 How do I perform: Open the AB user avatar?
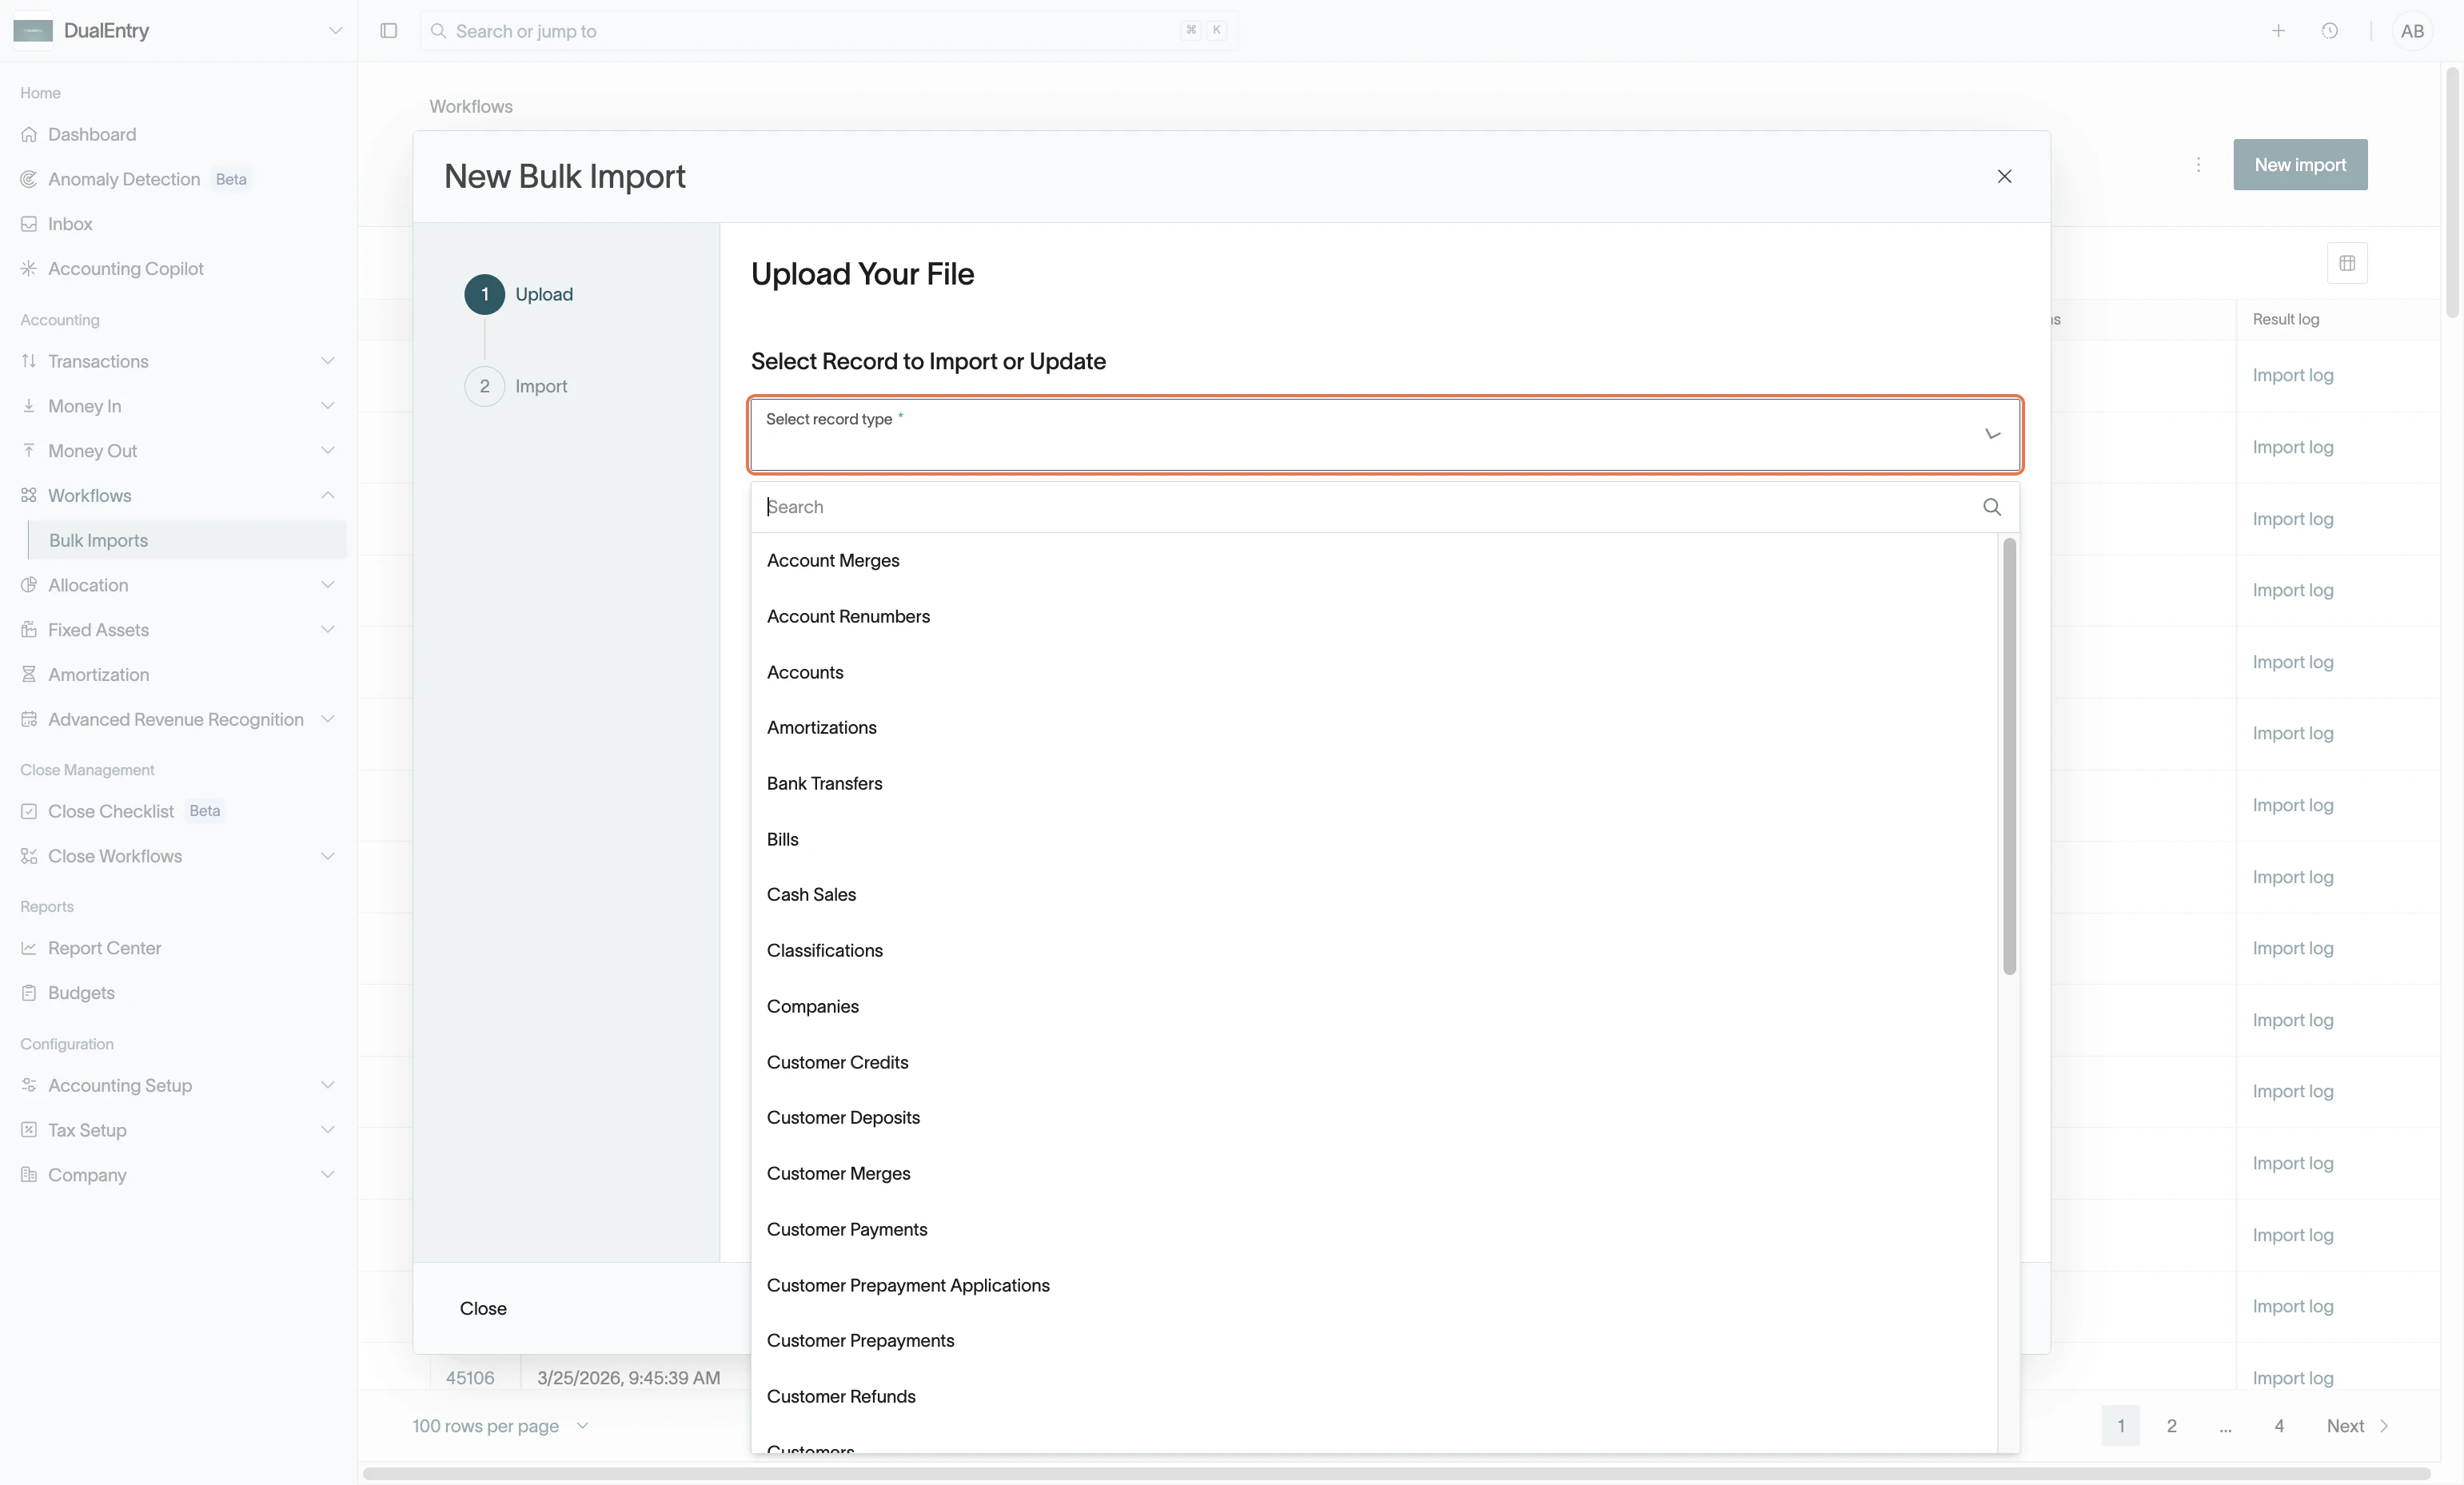click(2412, 31)
